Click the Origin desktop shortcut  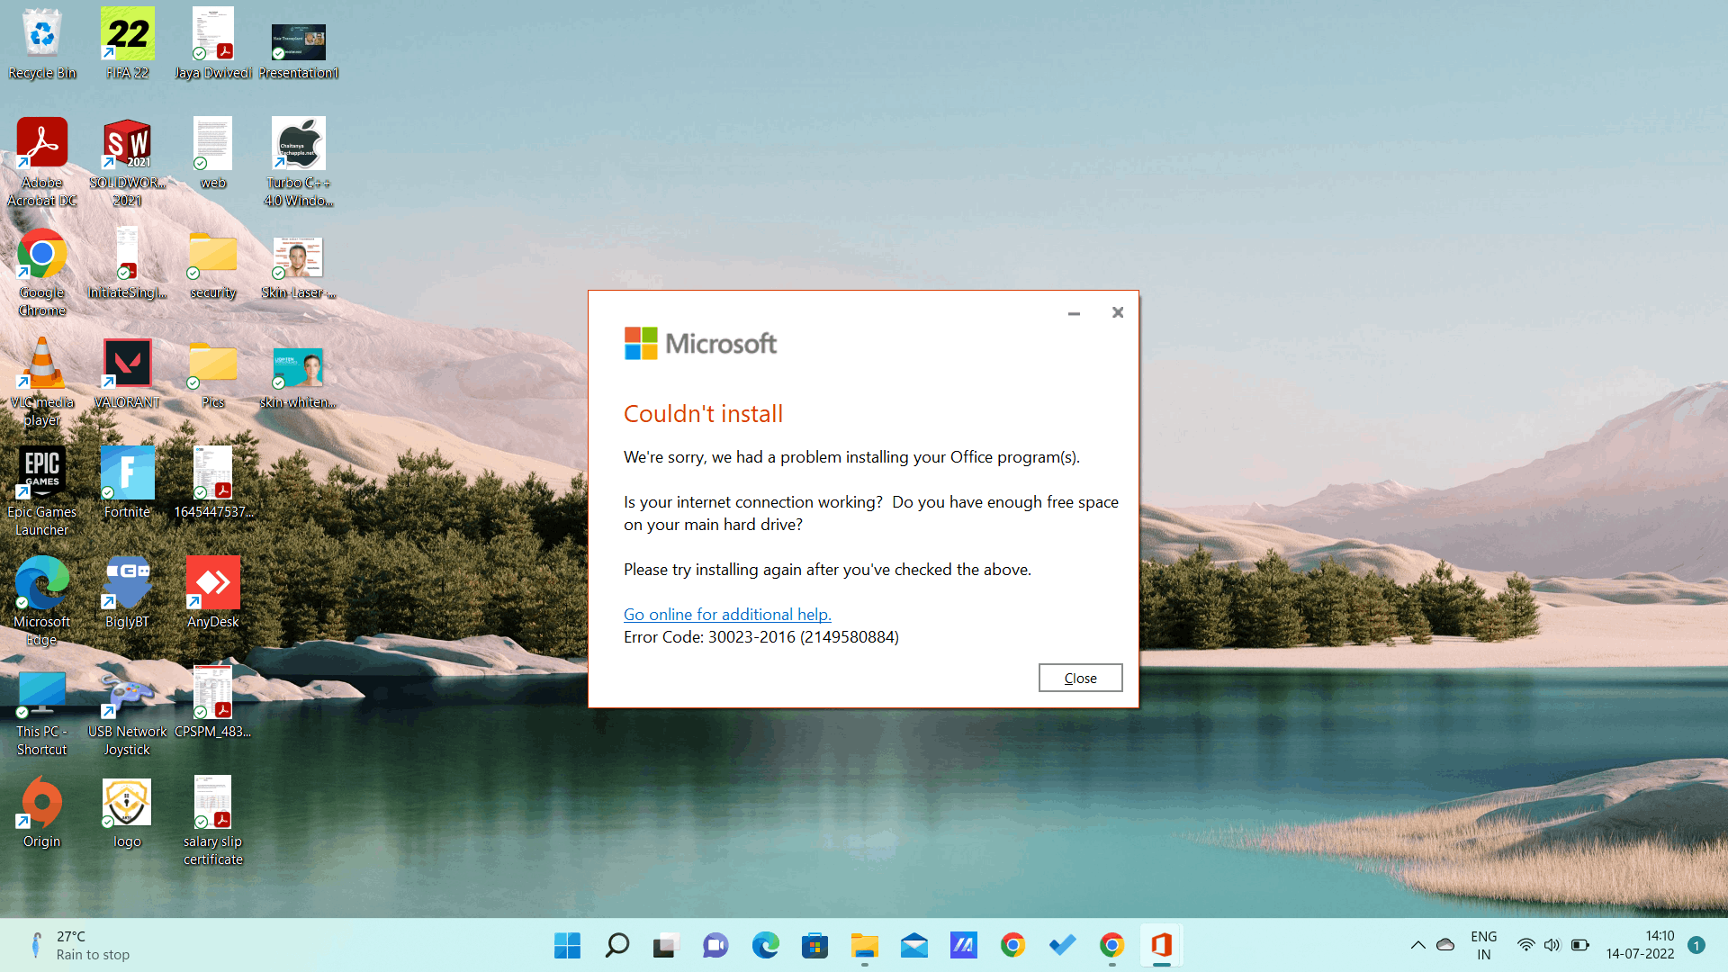pyautogui.click(x=41, y=804)
